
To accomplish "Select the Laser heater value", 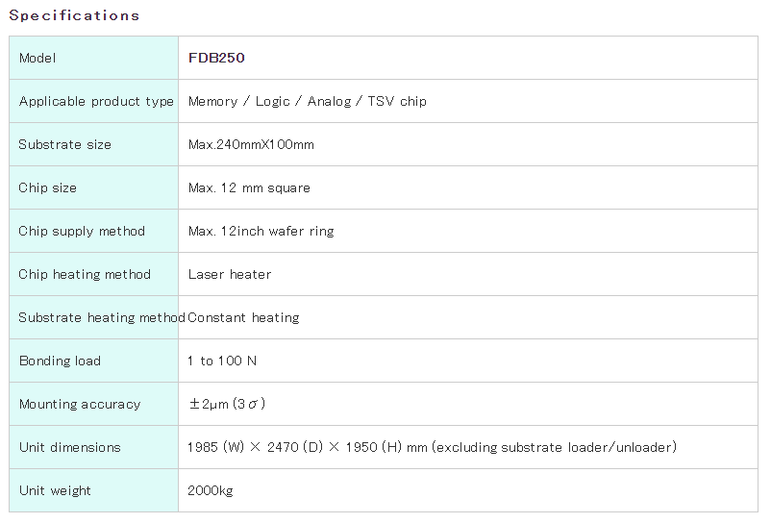I will (x=230, y=274).
